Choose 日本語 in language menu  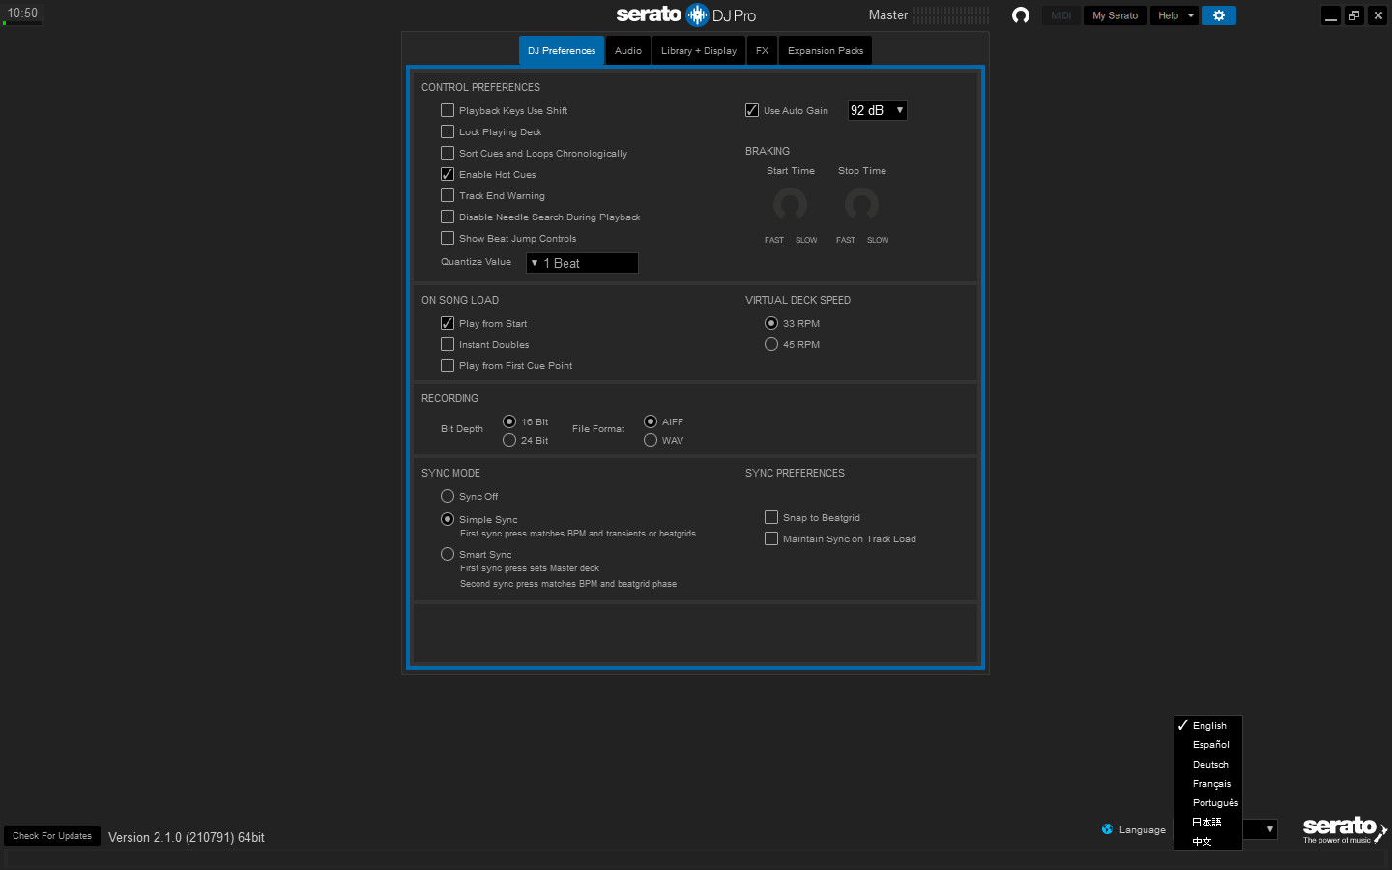(x=1208, y=822)
